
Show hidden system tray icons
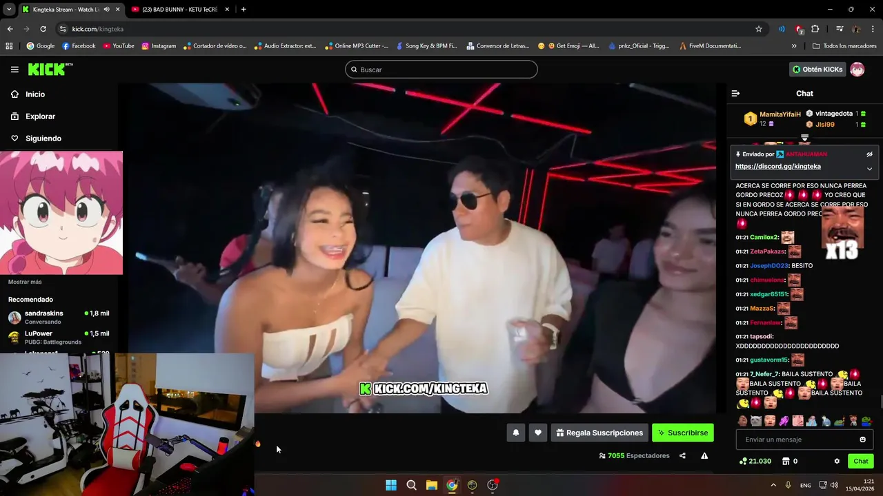[x=773, y=485]
